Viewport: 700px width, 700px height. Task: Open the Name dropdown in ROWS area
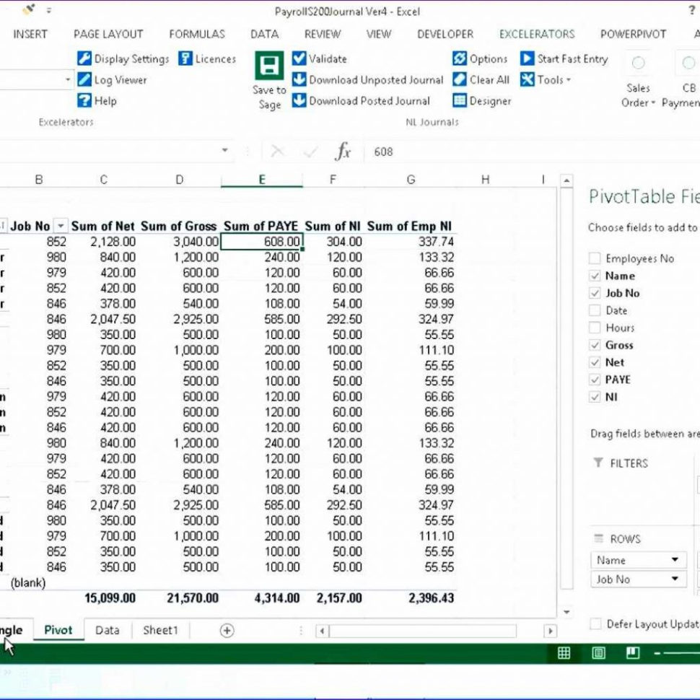pyautogui.click(x=676, y=560)
